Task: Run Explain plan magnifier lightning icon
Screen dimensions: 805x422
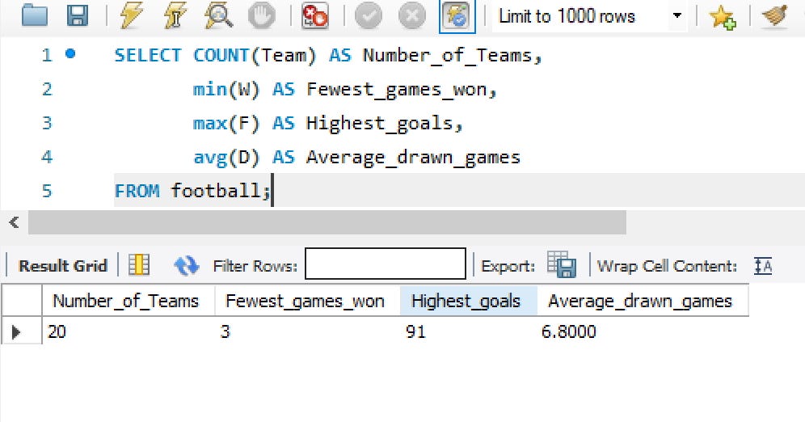Action: pos(219,15)
